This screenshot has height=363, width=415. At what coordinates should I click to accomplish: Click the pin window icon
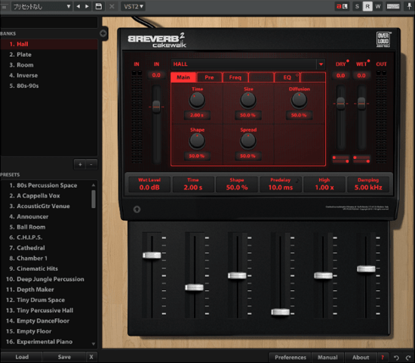click(410, 6)
